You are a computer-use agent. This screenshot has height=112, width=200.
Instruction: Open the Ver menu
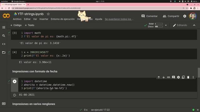tap(35, 19)
